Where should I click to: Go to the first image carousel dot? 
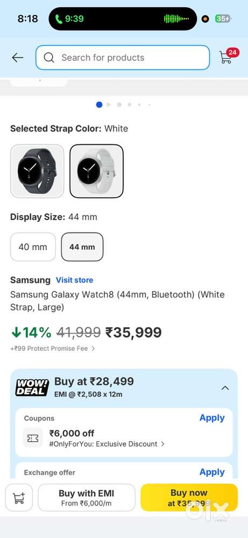pos(99,105)
